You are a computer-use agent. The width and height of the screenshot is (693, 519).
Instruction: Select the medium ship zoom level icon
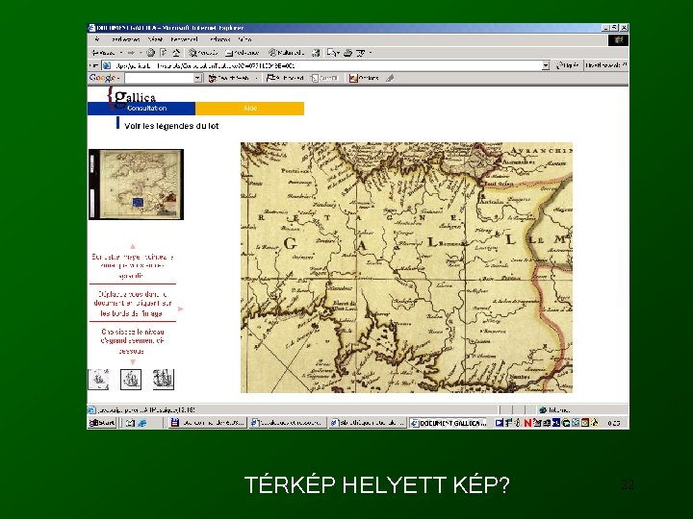click(x=131, y=379)
